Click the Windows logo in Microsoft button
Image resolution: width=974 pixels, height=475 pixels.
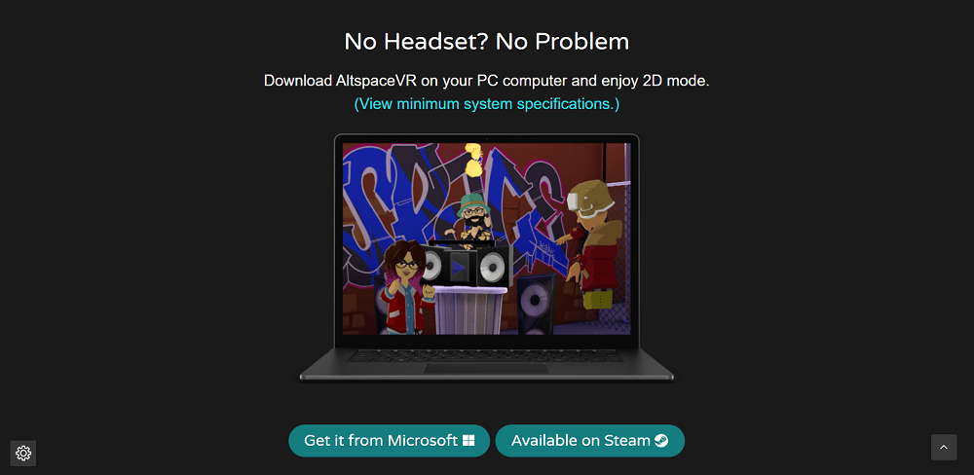468,441
